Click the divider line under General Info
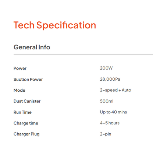This screenshot has width=153, height=151. (x=83, y=55)
